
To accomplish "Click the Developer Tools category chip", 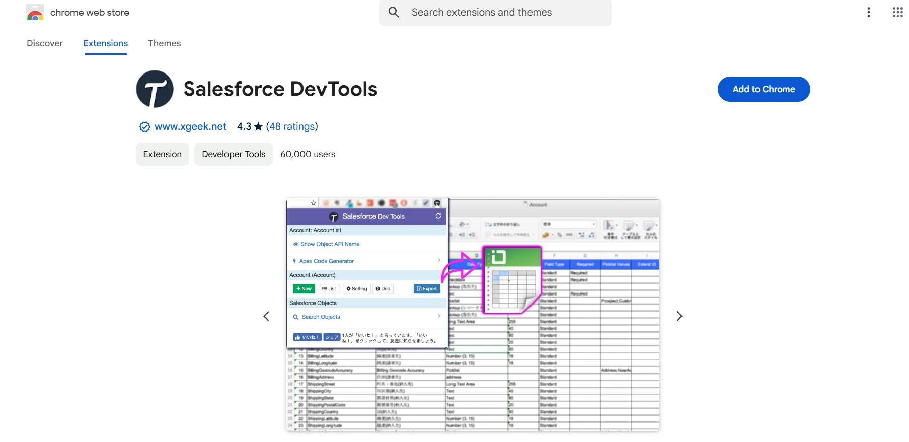I will pos(234,154).
